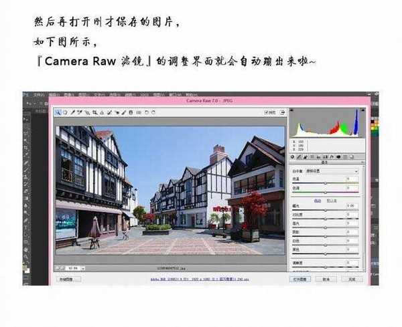Open the zoom level dropdown below the preview
Screen dimensions: 402x327
click(68, 268)
